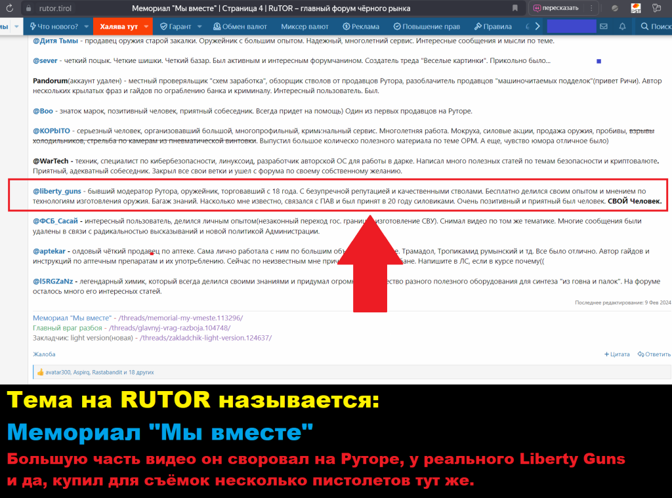Click the browser extensions puzzle icon
Viewport: 672px width, 498px height.
(656, 8)
